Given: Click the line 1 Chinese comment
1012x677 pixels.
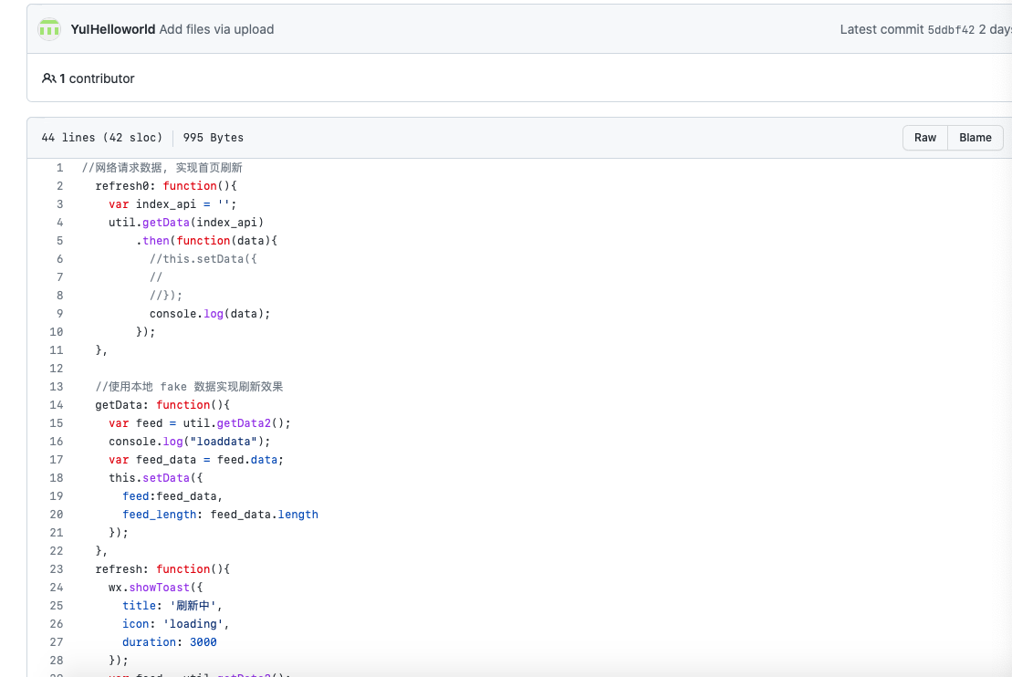Looking at the screenshot, I should pyautogui.click(x=162, y=168).
